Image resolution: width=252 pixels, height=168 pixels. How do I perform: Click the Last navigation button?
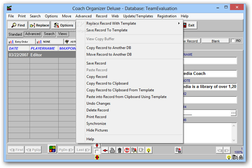point(83,150)
